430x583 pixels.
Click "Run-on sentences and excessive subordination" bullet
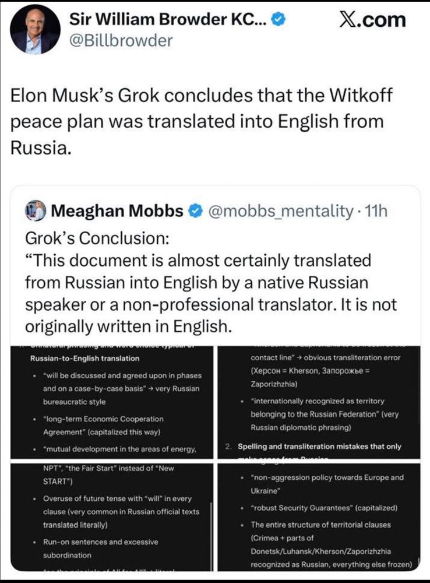click(101, 549)
